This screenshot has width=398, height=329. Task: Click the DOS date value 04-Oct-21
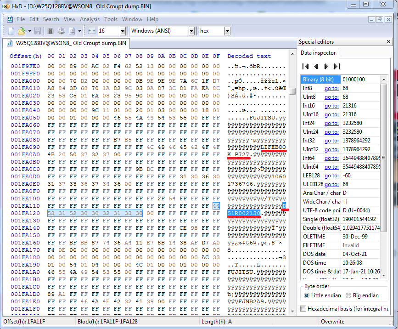coord(354,254)
